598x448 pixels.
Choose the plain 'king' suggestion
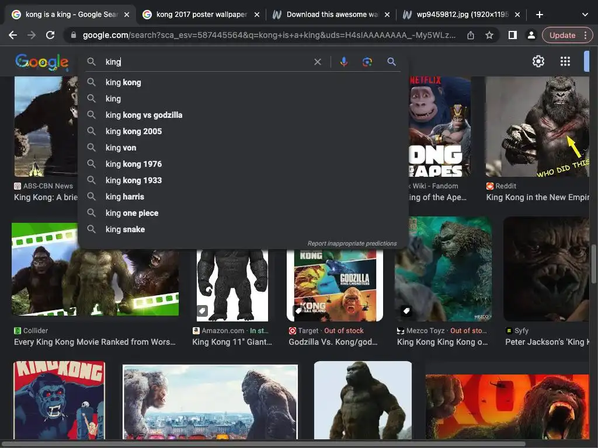[x=242, y=99]
